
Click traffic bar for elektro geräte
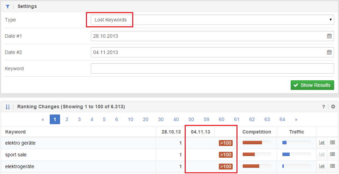pyautogui.click(x=297, y=143)
